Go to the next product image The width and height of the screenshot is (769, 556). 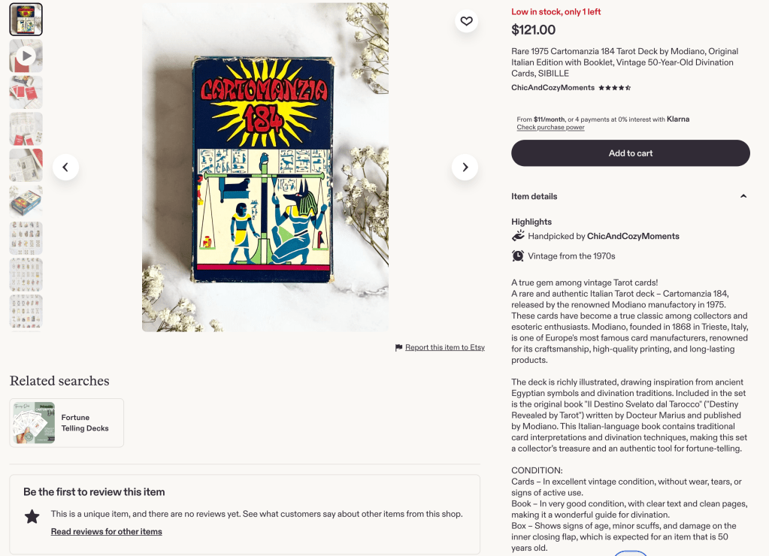point(465,167)
